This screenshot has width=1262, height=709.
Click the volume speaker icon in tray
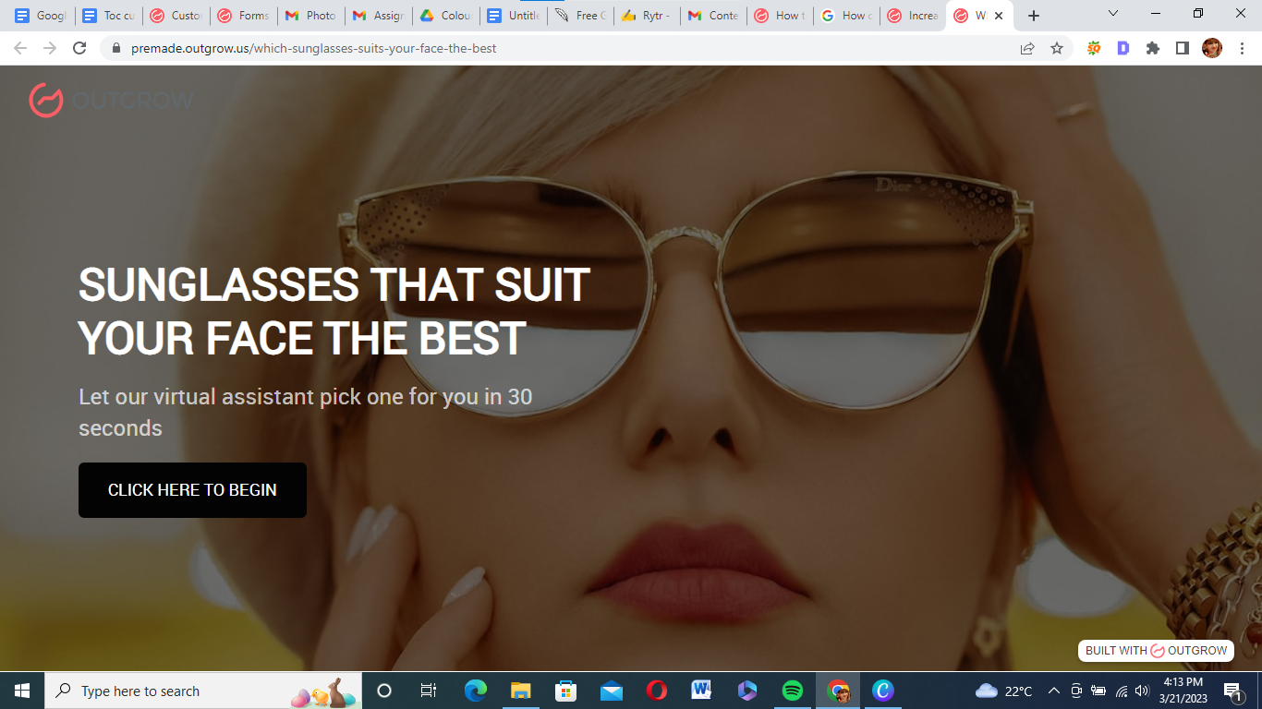coord(1141,691)
